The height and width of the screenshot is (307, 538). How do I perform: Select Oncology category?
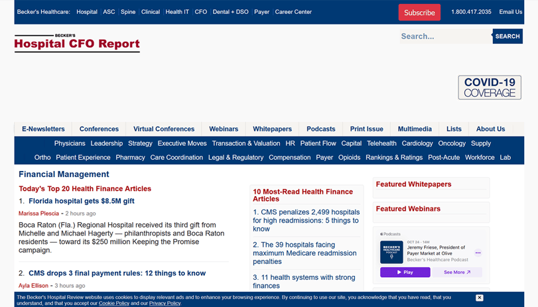452,143
